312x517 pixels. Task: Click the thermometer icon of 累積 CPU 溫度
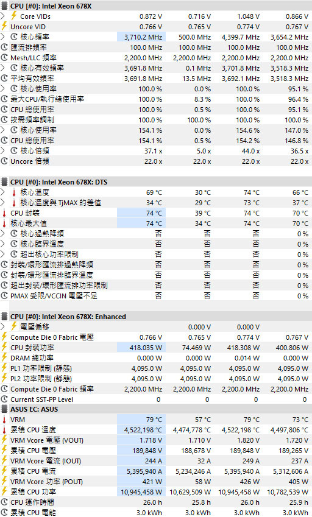tap(4, 430)
